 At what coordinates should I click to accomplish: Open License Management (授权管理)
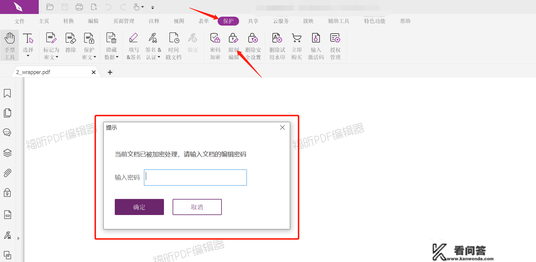pyautogui.click(x=335, y=46)
